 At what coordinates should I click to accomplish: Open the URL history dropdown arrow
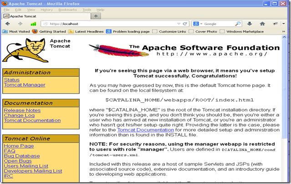point(179,24)
